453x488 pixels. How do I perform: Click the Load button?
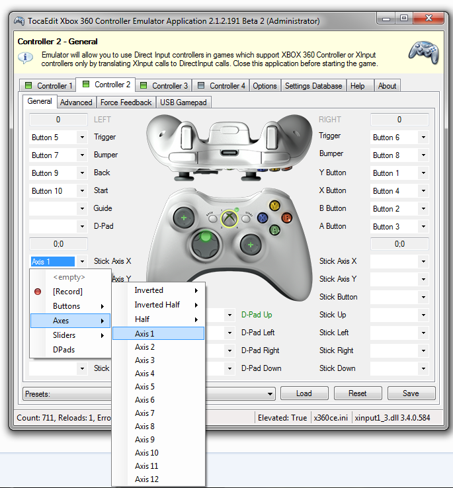304,393
